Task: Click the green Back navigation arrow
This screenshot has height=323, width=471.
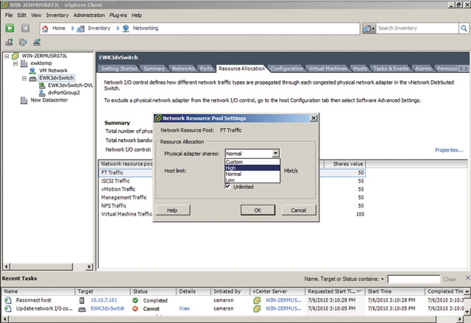Action: point(10,28)
